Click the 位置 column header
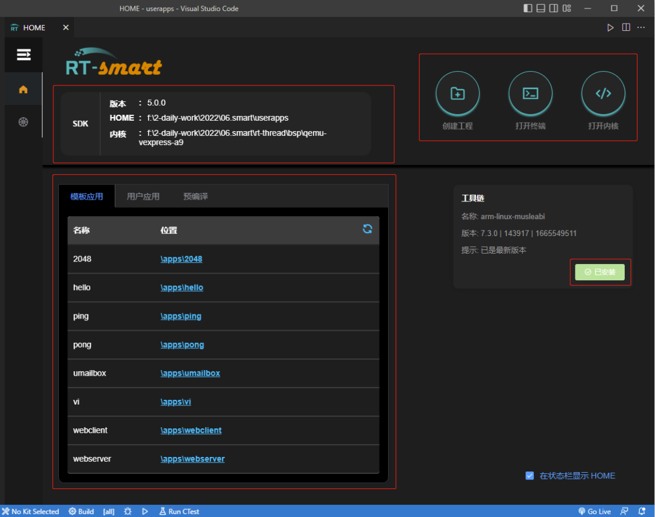The image size is (655, 517). click(169, 231)
